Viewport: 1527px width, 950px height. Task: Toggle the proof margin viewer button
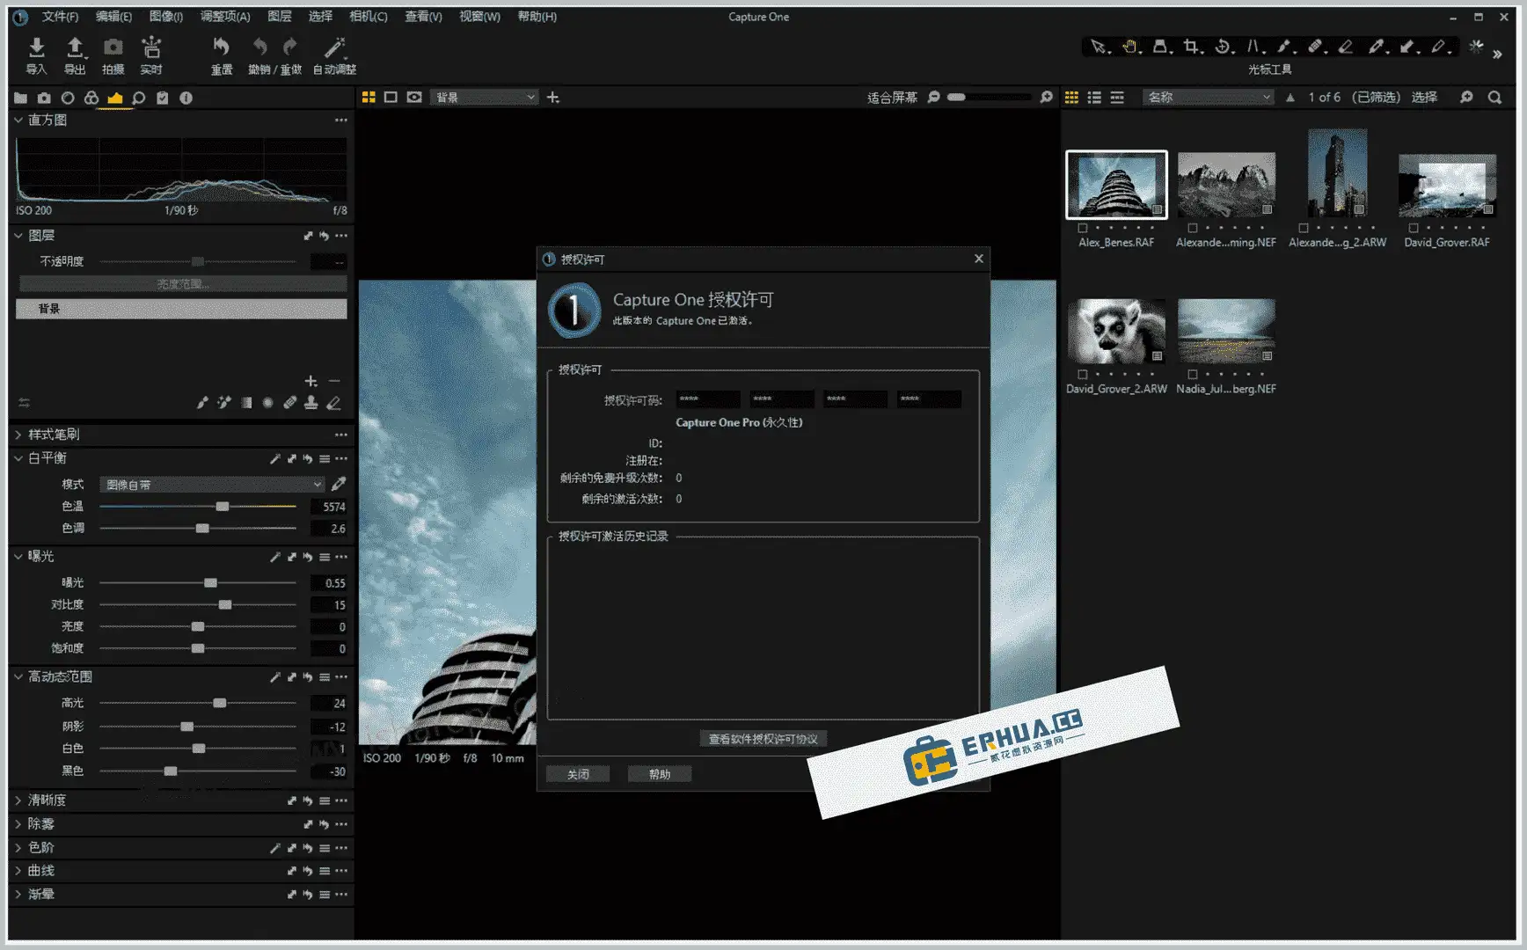tap(391, 97)
